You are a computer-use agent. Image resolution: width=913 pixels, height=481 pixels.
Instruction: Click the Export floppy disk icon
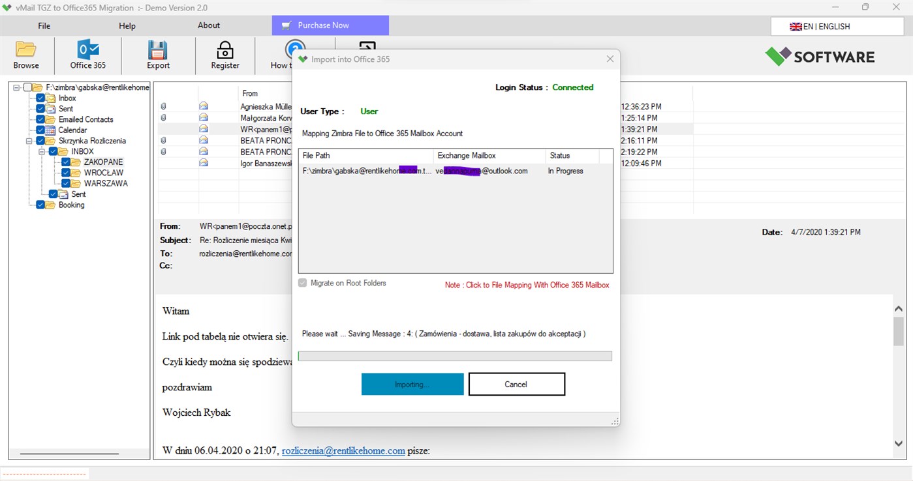[157, 49]
